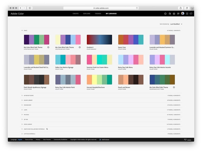This screenshot has width=202, height=152.
Task: Expand the Leafs library
Action: (22, 110)
